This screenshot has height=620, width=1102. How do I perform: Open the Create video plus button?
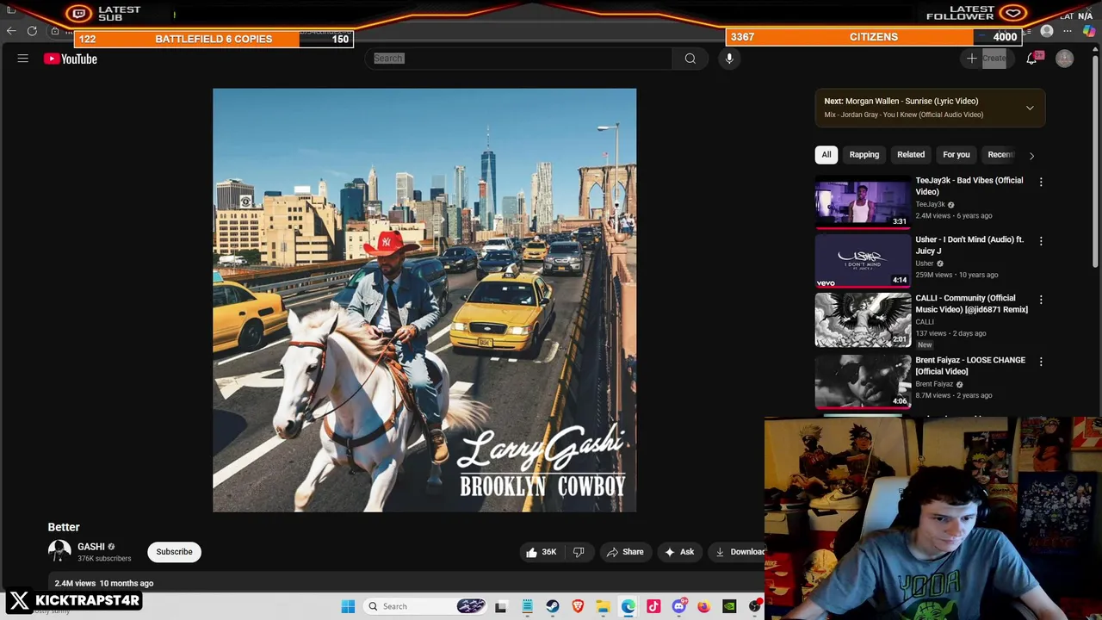coord(986,59)
